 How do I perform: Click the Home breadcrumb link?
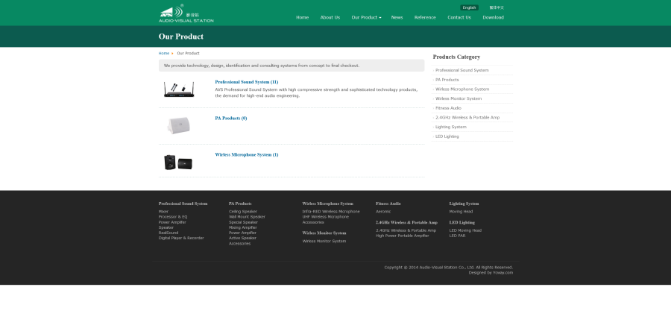[x=163, y=53]
